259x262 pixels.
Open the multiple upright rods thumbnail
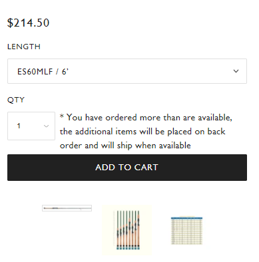(127, 230)
